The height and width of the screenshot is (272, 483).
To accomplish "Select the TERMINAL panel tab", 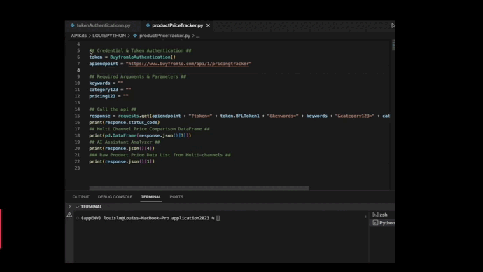I will 151,197.
